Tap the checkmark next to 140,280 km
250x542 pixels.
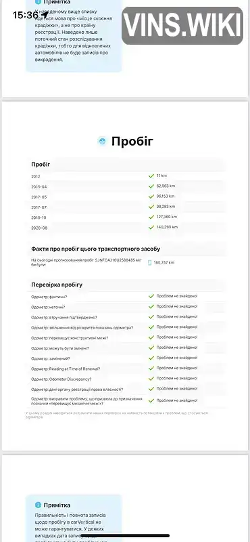pos(151,228)
